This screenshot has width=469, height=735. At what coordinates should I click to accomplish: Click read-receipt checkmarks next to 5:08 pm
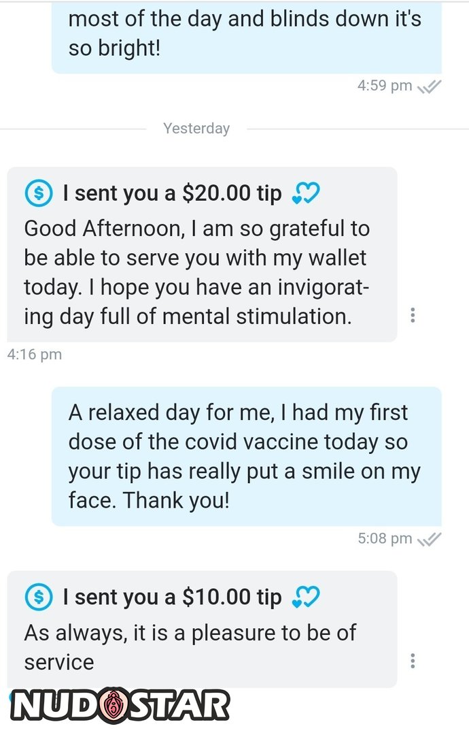click(x=430, y=539)
